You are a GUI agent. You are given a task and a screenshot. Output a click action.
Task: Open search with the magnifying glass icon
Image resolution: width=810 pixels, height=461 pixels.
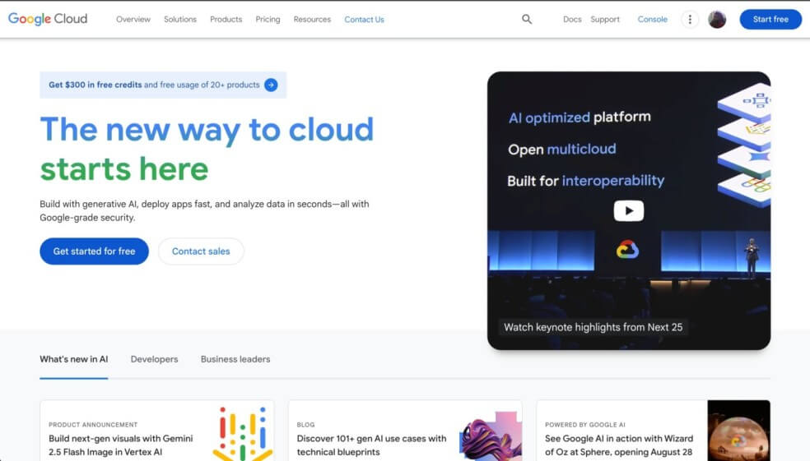pyautogui.click(x=527, y=19)
